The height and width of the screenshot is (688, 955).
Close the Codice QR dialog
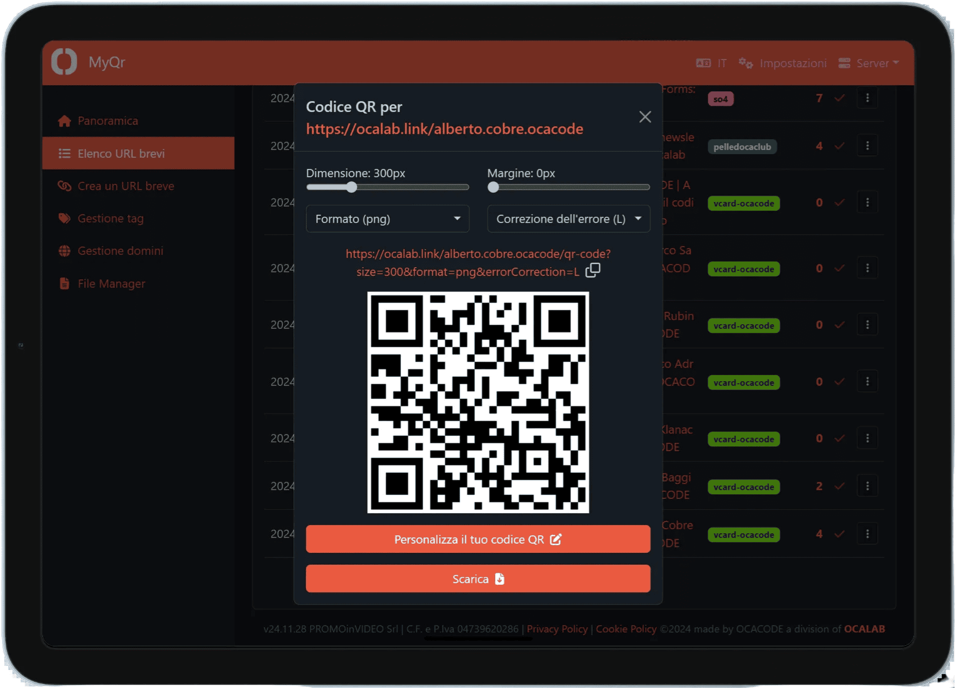(x=645, y=117)
